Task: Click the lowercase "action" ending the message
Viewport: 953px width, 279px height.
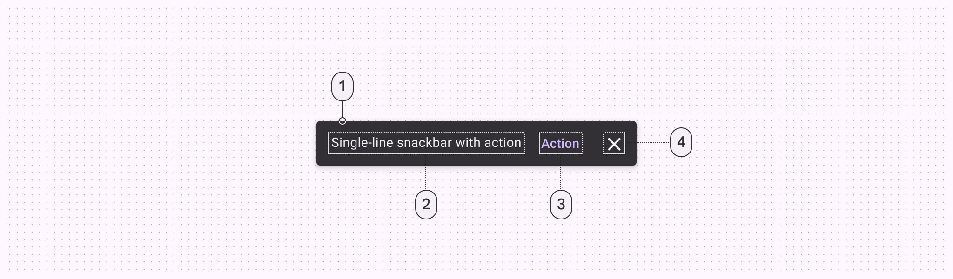Action: coord(503,143)
